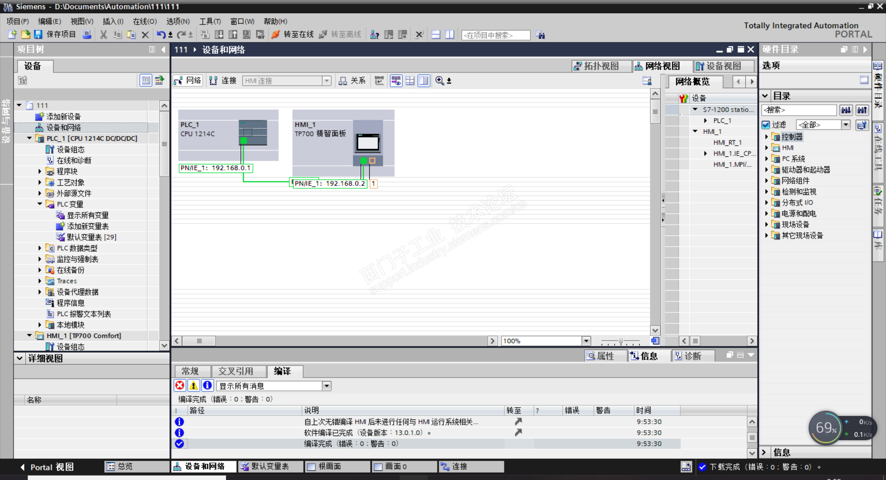Click the paste clipboard icon

[x=132, y=35]
